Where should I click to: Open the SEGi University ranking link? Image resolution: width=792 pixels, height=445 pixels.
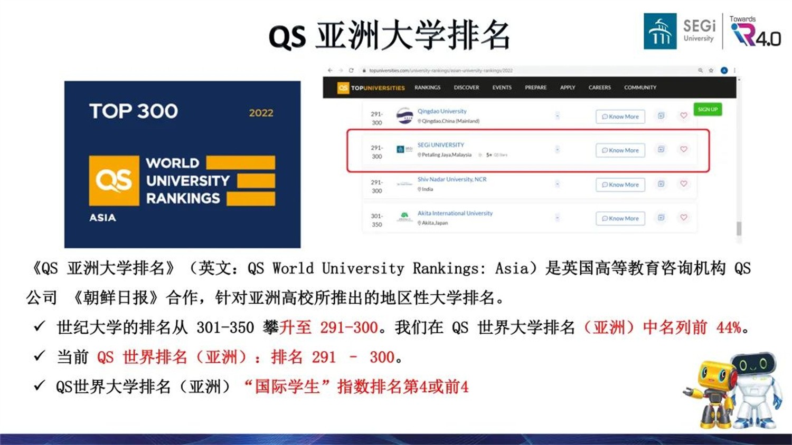coord(441,145)
